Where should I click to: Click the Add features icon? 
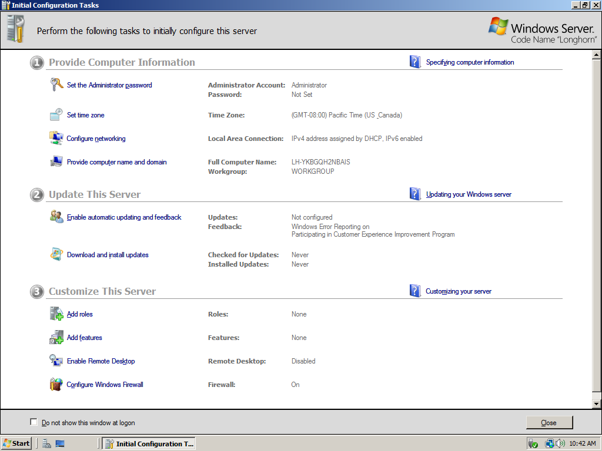[x=56, y=338]
